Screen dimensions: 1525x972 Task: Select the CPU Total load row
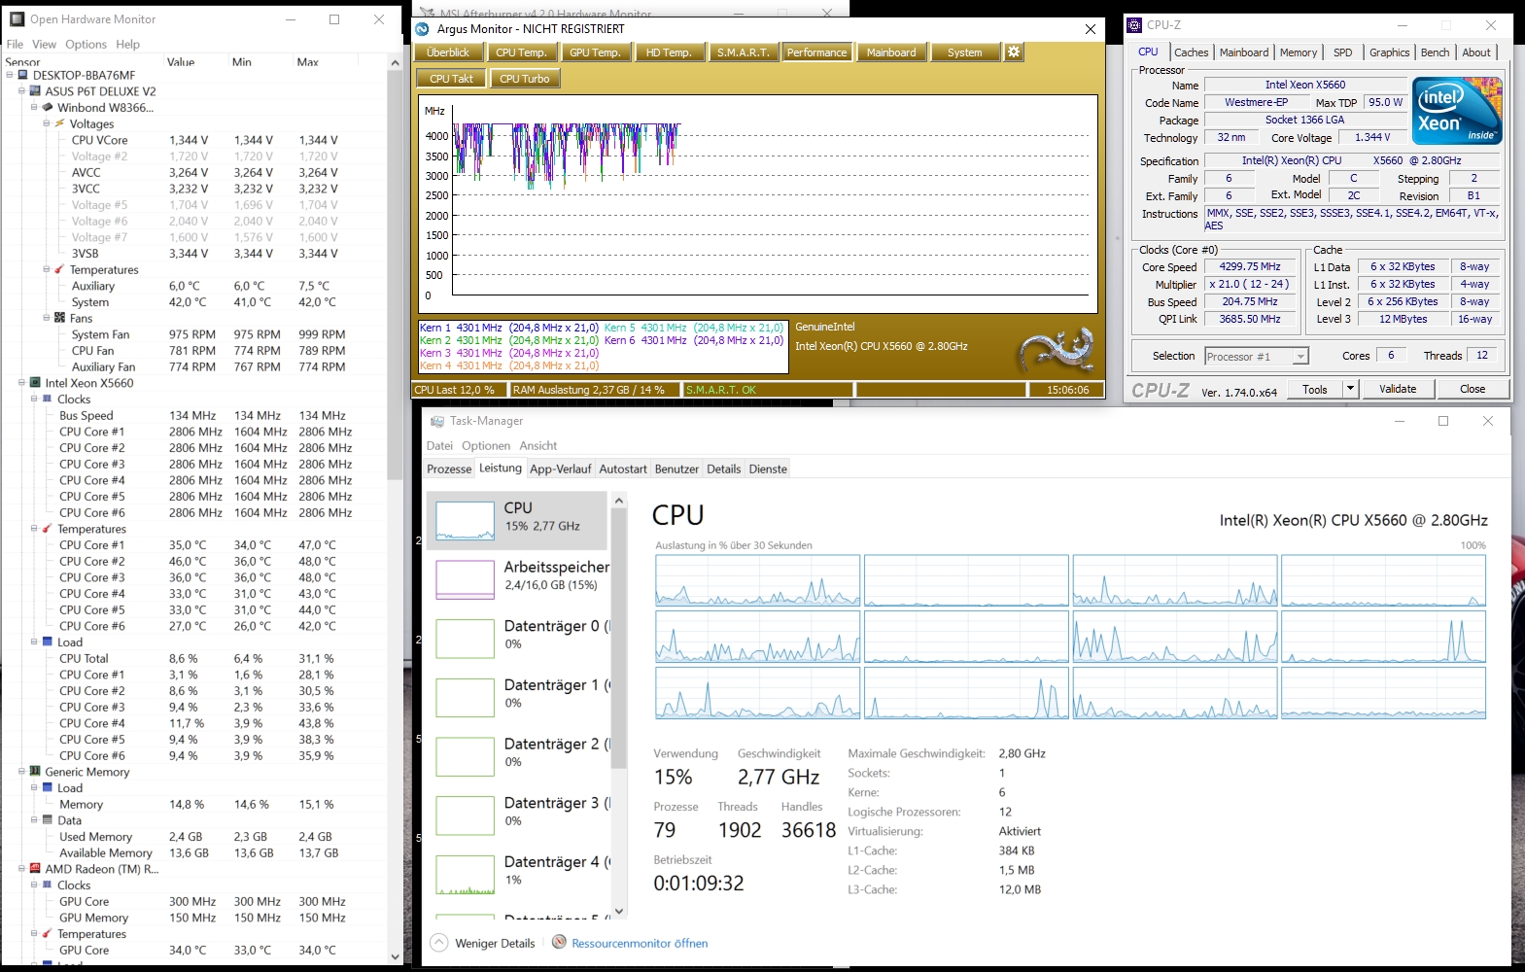pos(194,658)
